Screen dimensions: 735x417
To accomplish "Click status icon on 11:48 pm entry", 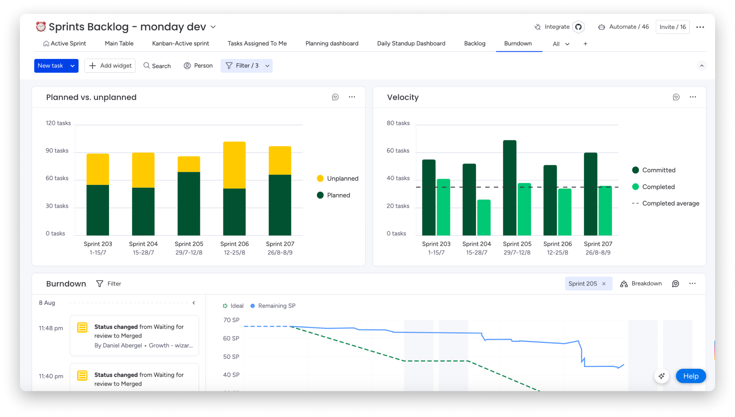I will coord(82,327).
